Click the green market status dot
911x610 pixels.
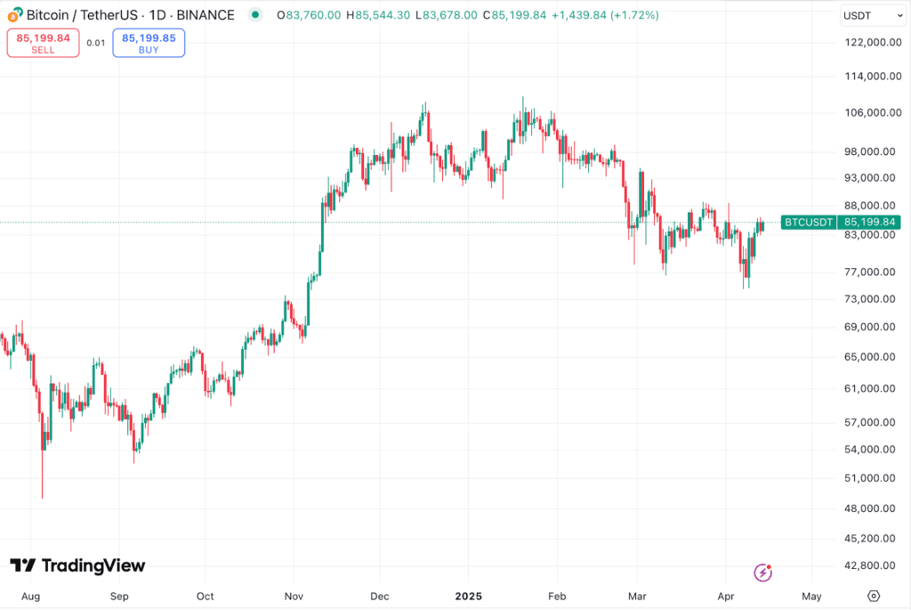coord(256,15)
